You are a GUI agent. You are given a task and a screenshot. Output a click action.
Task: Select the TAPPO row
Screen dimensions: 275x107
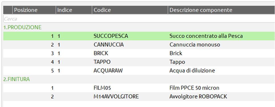139,62
